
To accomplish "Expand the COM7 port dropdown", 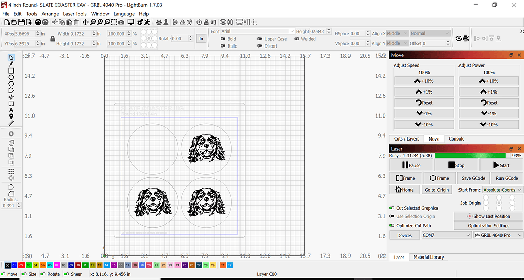I will click(446, 235).
